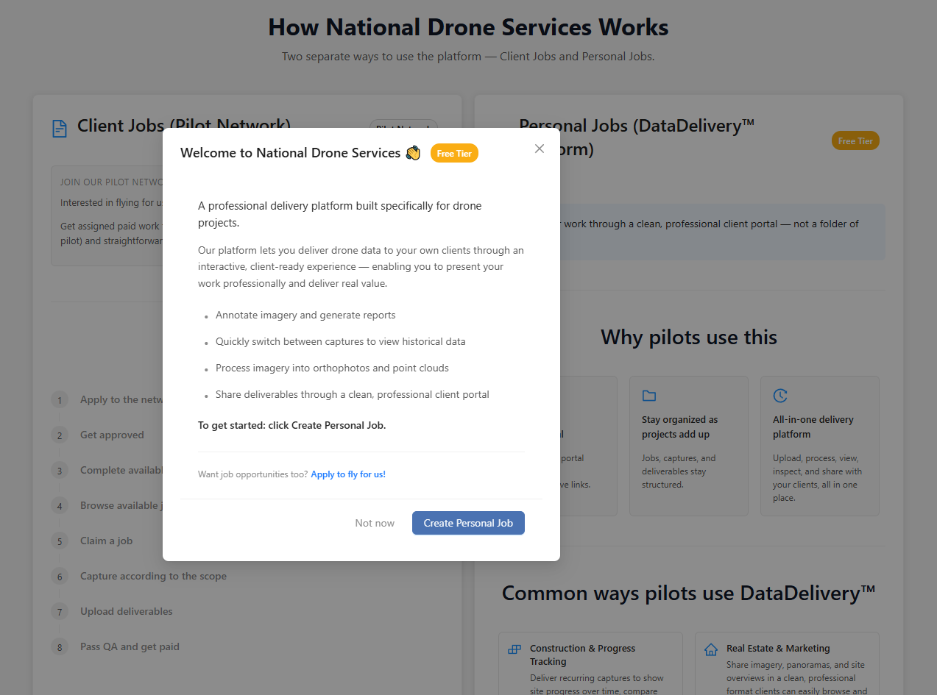Click the Create Personal Job button
The image size is (937, 695).
coord(468,523)
